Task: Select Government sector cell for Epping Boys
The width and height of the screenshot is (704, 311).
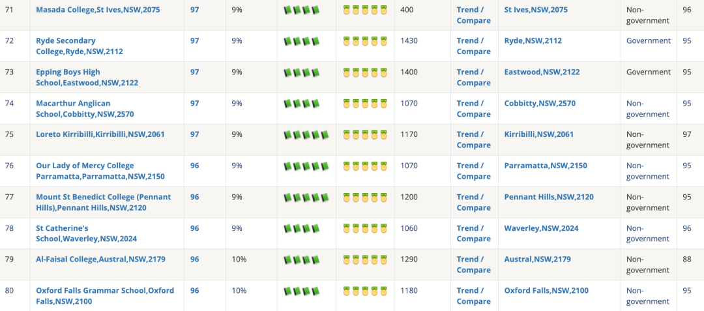Action: 649,72
